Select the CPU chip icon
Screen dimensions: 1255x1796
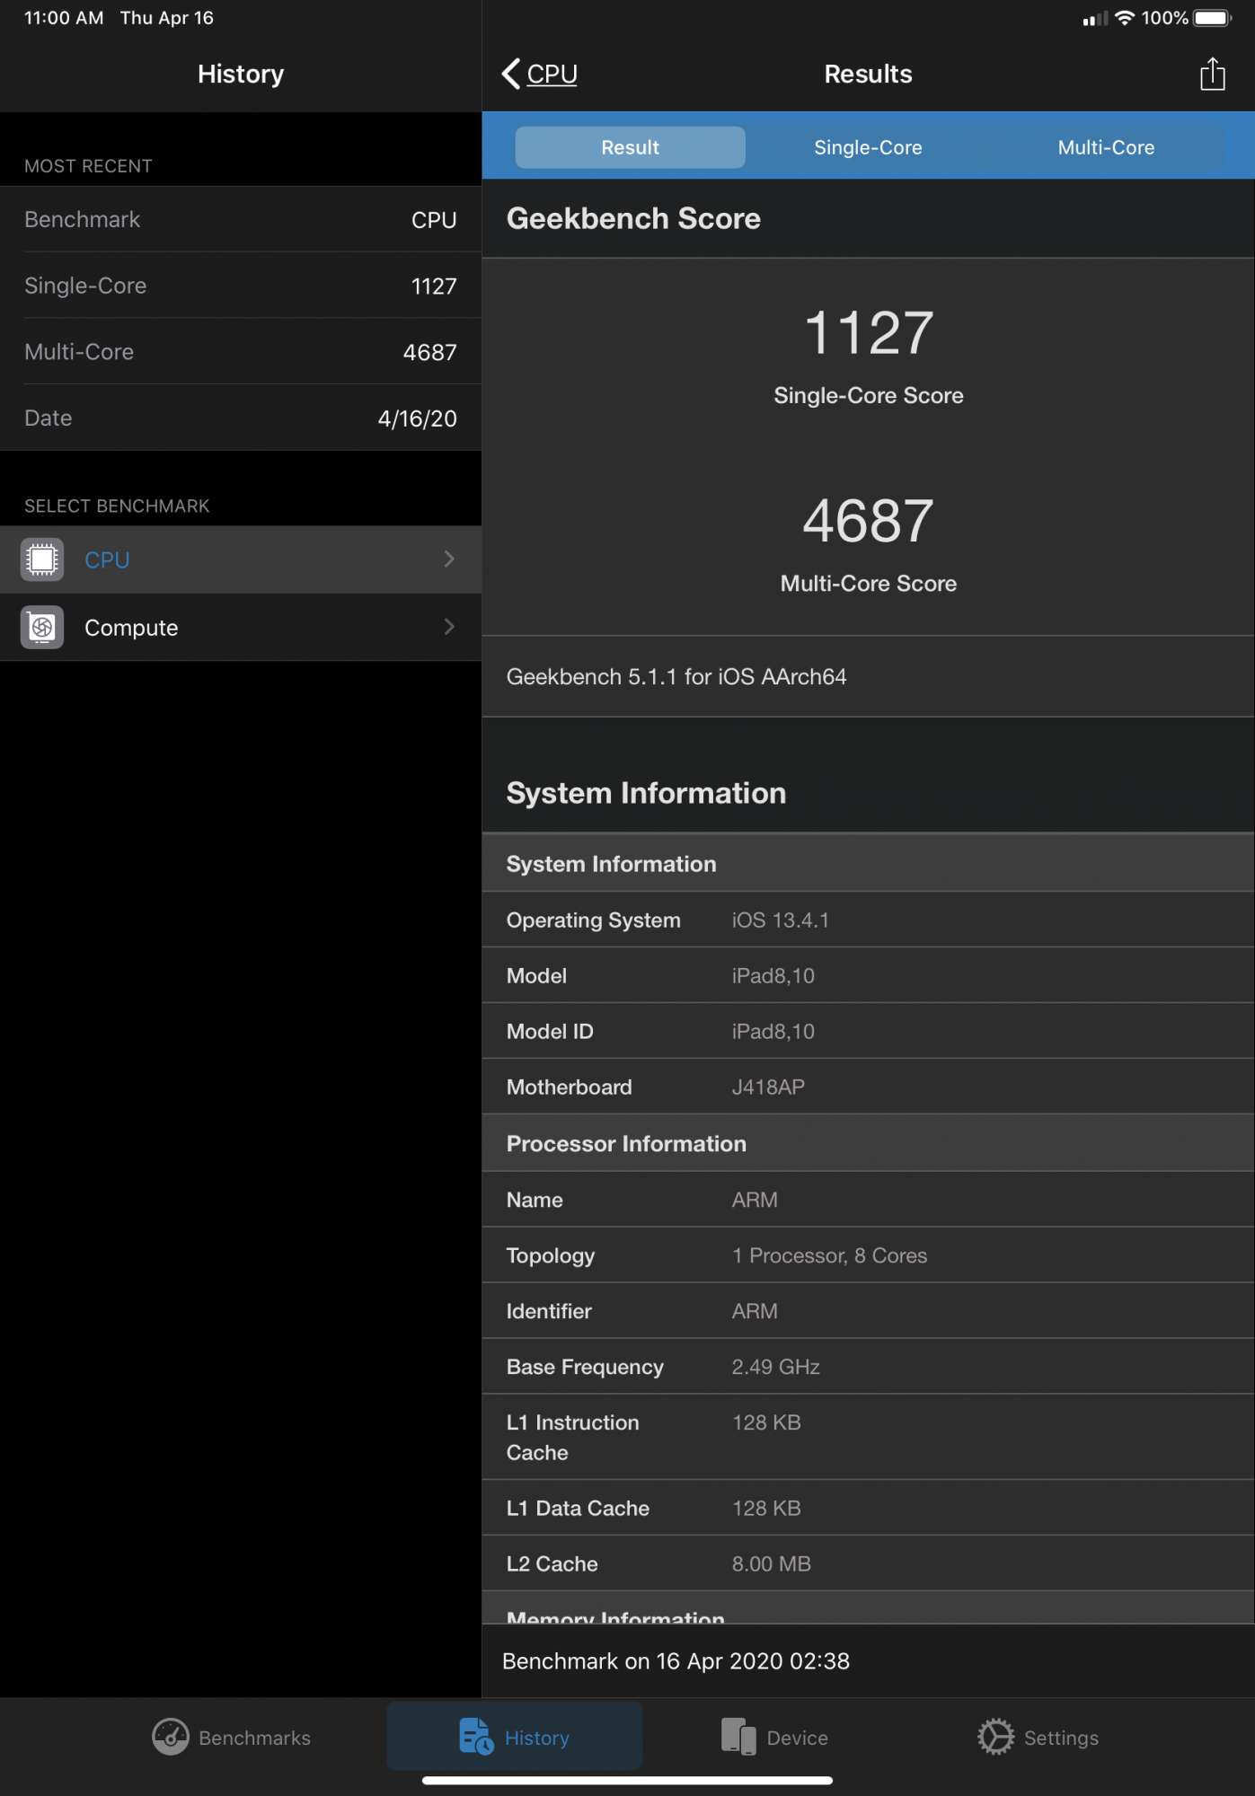click(x=42, y=559)
